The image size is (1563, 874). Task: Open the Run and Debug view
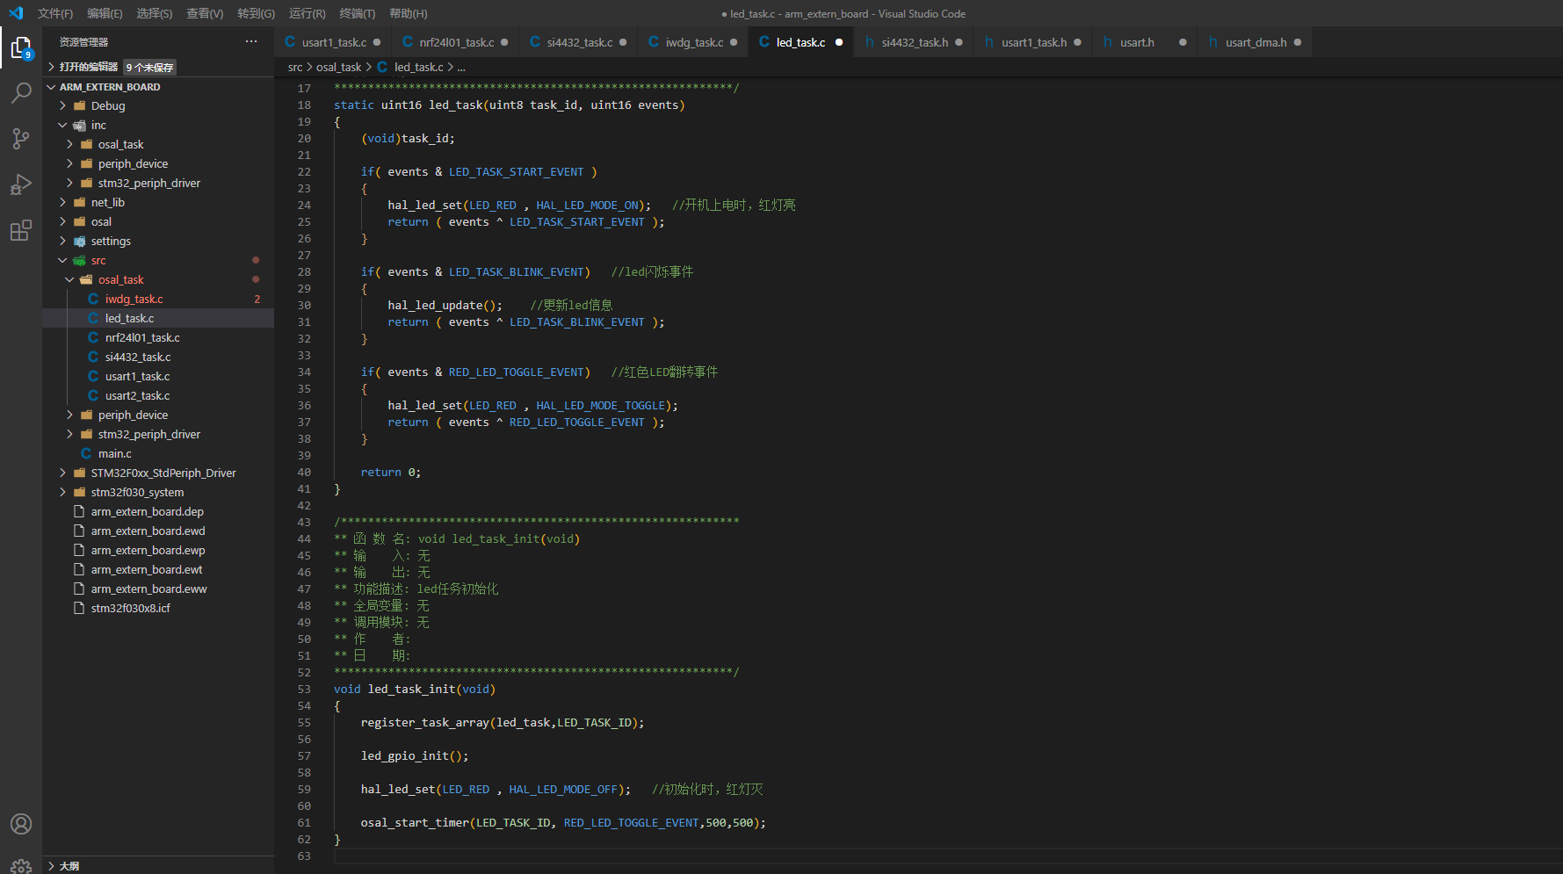(21, 184)
